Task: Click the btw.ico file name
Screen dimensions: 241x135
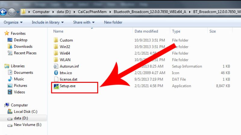Action: click(x=66, y=73)
